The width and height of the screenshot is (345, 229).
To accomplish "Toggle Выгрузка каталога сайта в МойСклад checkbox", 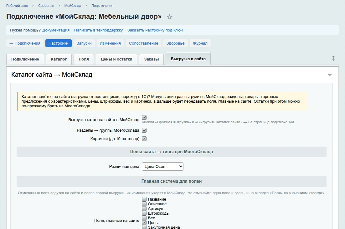I will 144,118.
